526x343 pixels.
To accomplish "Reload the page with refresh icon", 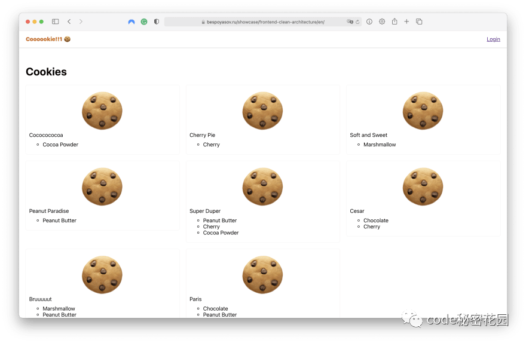I will coord(357,22).
